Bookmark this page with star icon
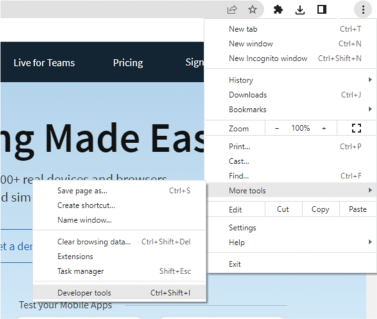This screenshot has height=319, width=377. pyautogui.click(x=253, y=9)
